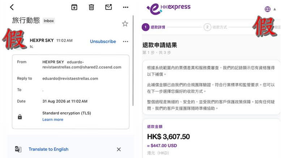Select step 2 收款方式
The width and height of the screenshot is (282, 158).
point(215,27)
